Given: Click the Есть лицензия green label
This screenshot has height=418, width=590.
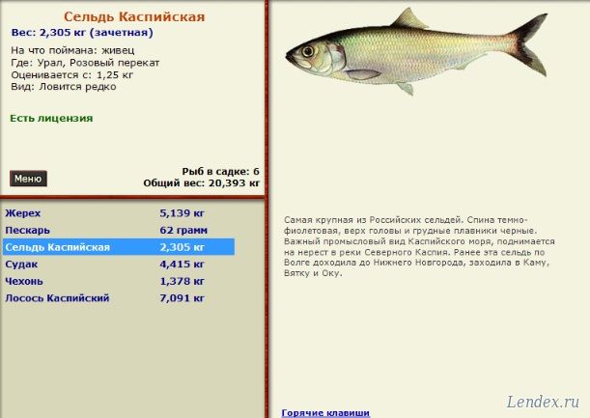Looking at the screenshot, I should pos(51,119).
